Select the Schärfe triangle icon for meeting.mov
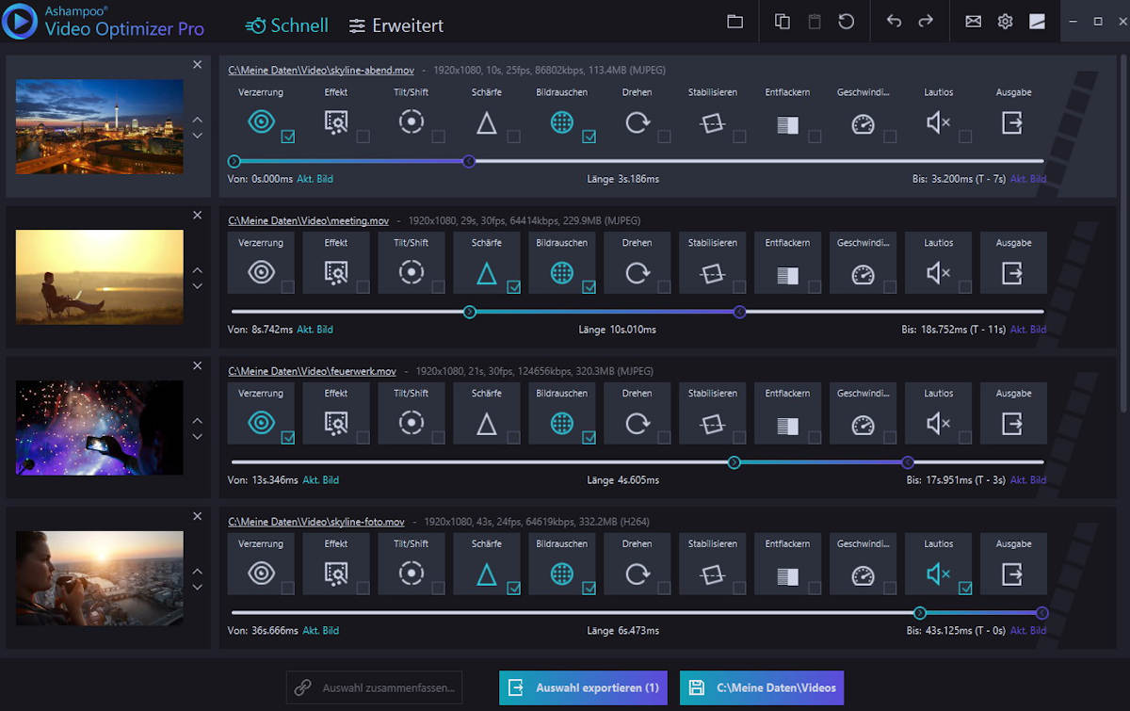Screen dimensions: 1130x711 point(486,273)
